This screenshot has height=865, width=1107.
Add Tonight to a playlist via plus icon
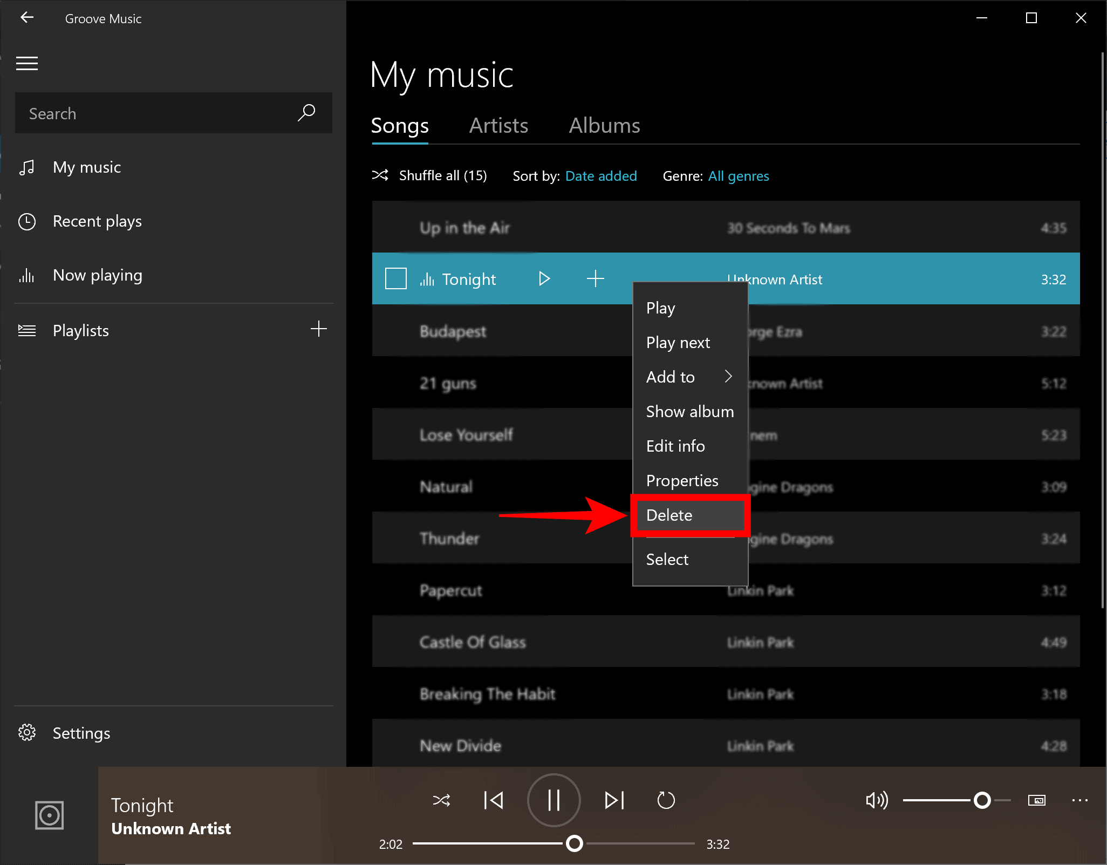click(595, 279)
